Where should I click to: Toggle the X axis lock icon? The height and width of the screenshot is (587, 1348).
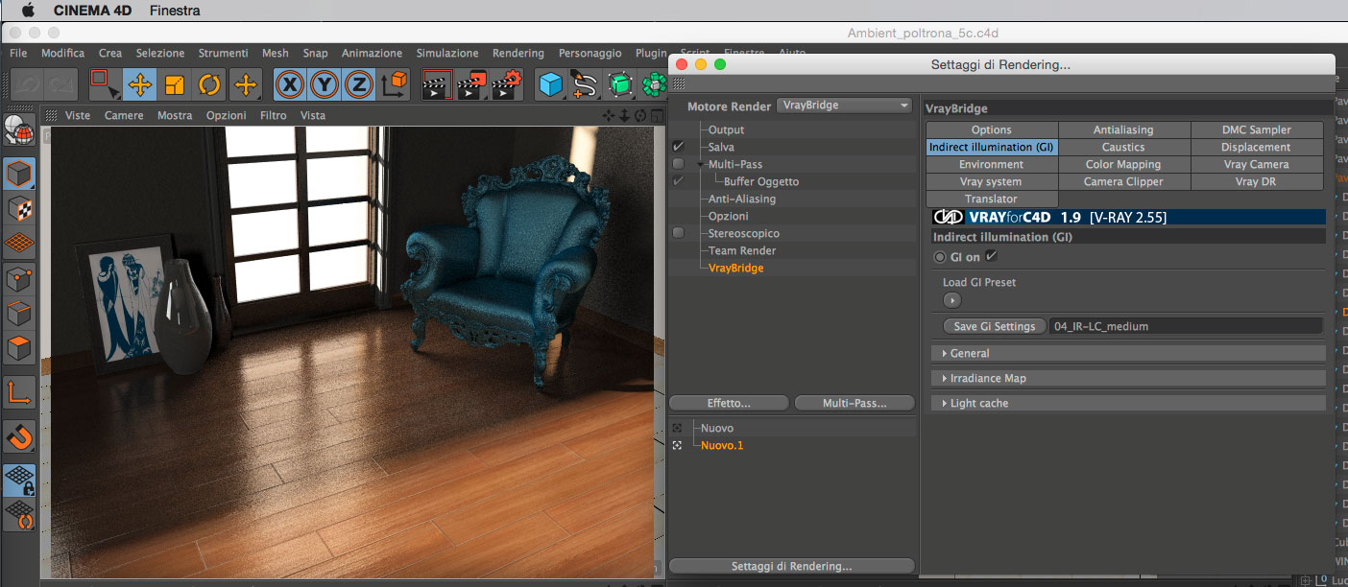[290, 84]
